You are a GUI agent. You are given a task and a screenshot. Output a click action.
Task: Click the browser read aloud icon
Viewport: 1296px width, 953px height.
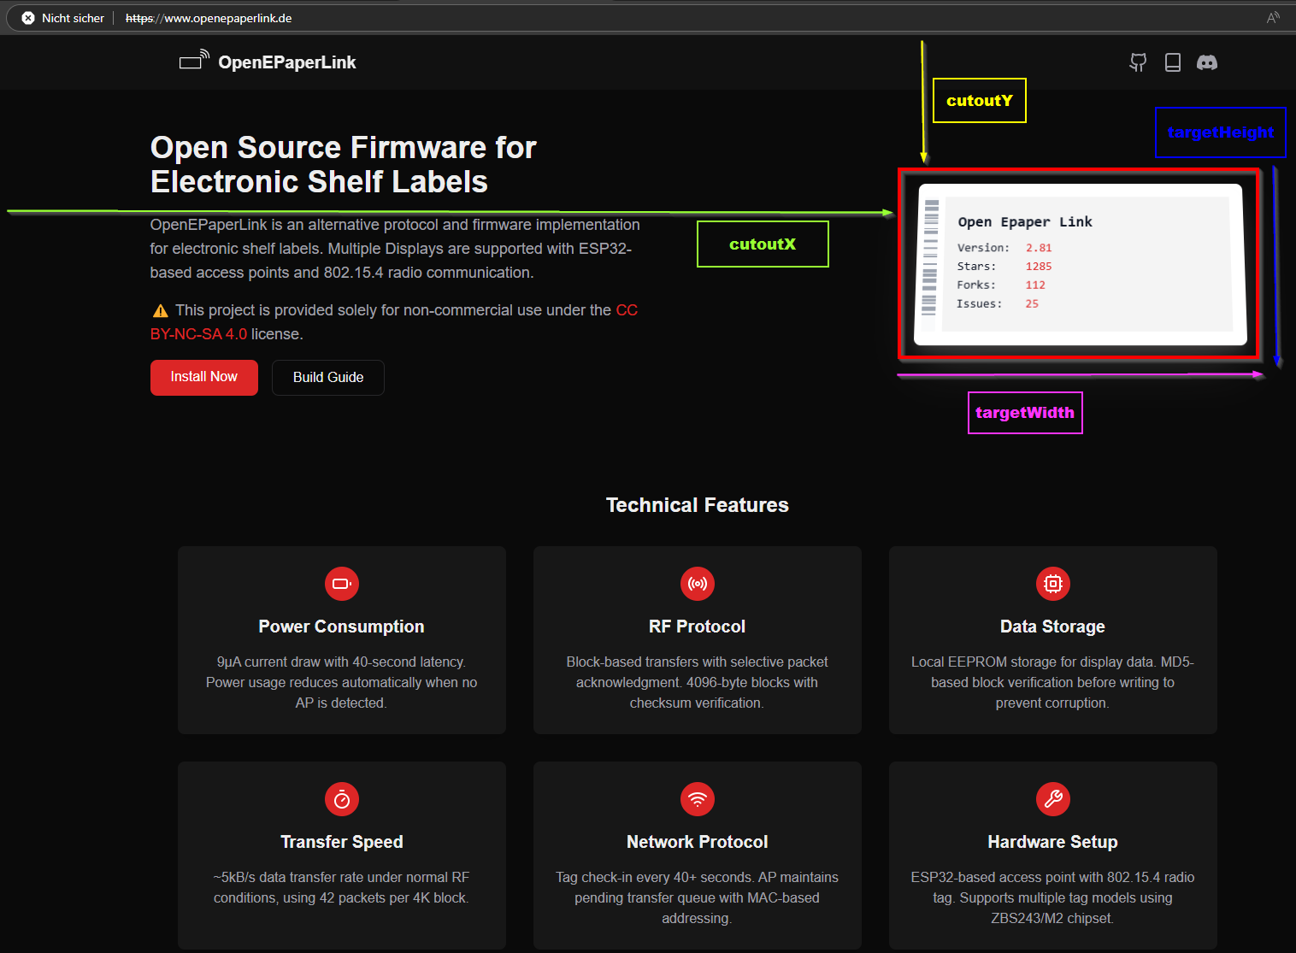pyautogui.click(x=1273, y=18)
